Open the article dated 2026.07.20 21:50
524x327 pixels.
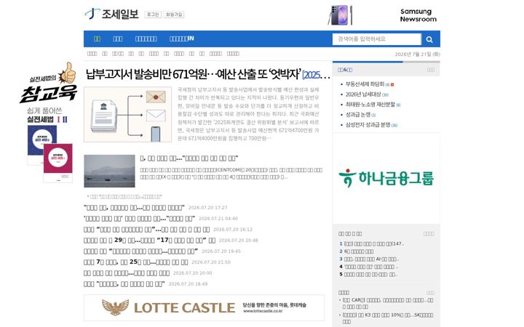pyautogui.click(x=135, y=262)
